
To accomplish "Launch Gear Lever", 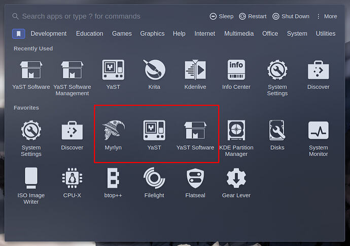I will point(236,183).
